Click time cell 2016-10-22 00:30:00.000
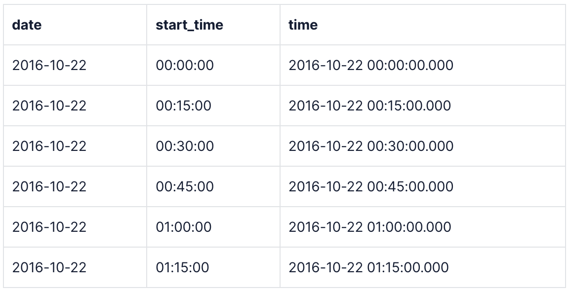The image size is (569, 290). (371, 146)
